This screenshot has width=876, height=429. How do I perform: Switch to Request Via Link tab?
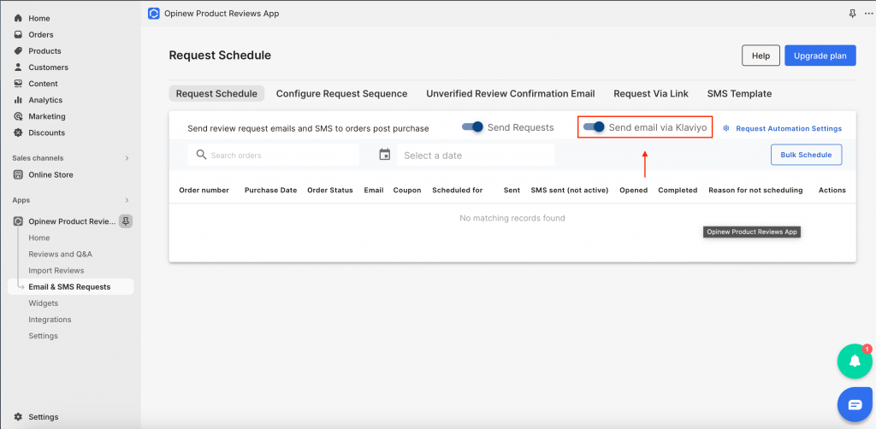[x=651, y=94]
